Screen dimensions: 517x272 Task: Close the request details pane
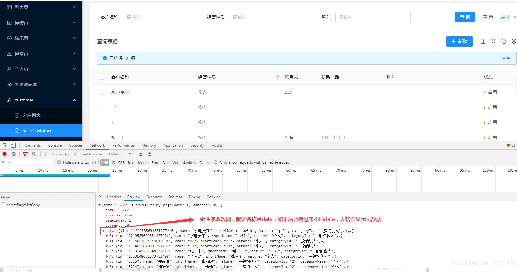100,197
